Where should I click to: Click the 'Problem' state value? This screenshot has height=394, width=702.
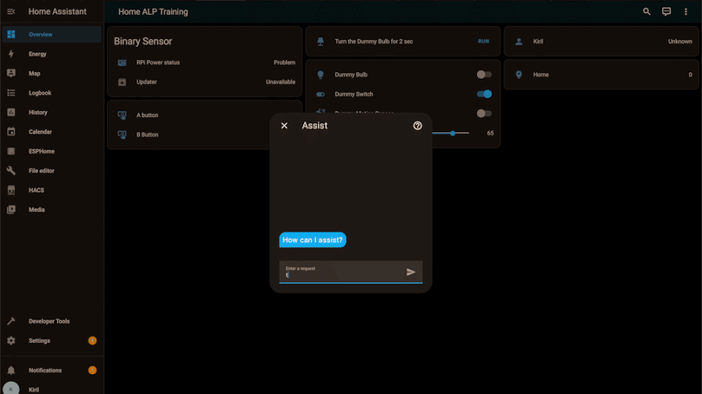point(284,62)
